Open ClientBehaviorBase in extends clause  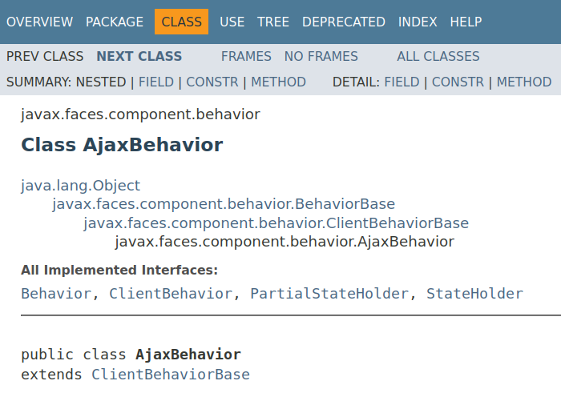tap(171, 374)
